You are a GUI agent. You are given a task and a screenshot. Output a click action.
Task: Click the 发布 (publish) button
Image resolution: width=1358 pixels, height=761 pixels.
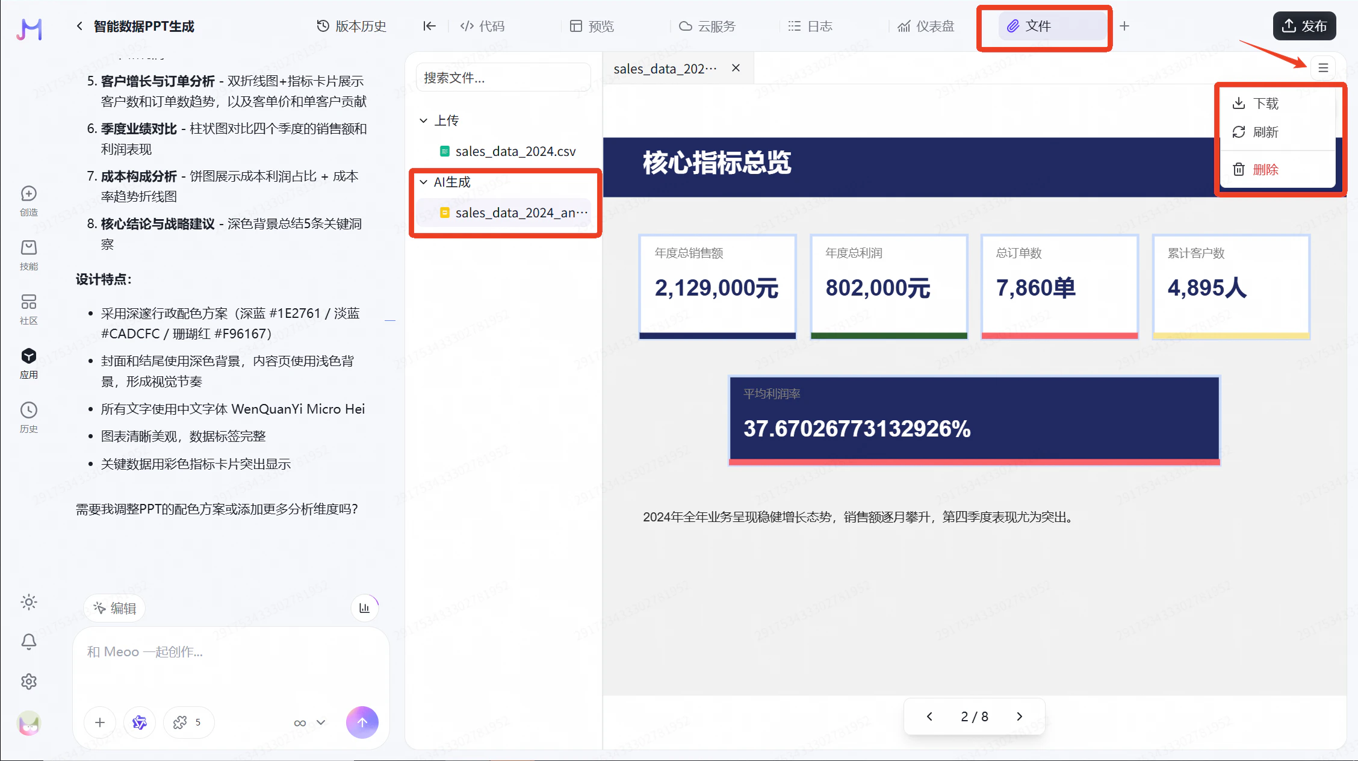point(1304,26)
